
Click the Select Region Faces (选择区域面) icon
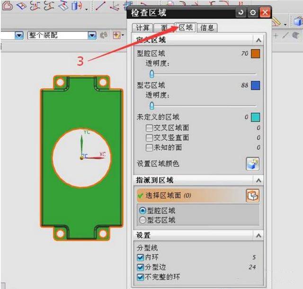(x=253, y=195)
